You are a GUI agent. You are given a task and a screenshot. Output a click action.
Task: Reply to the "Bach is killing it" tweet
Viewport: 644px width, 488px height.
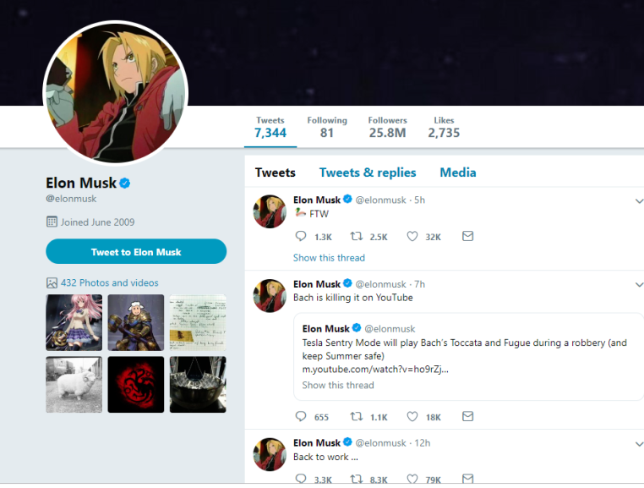(301, 416)
